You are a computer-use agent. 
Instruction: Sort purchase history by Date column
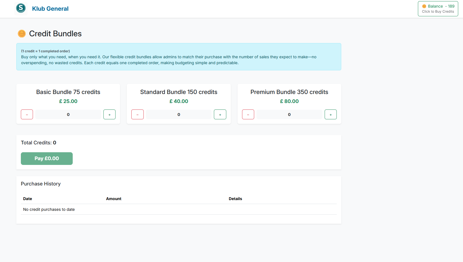[x=27, y=199]
